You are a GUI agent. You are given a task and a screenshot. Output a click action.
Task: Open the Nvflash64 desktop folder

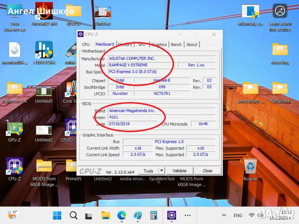(x=280, y=89)
